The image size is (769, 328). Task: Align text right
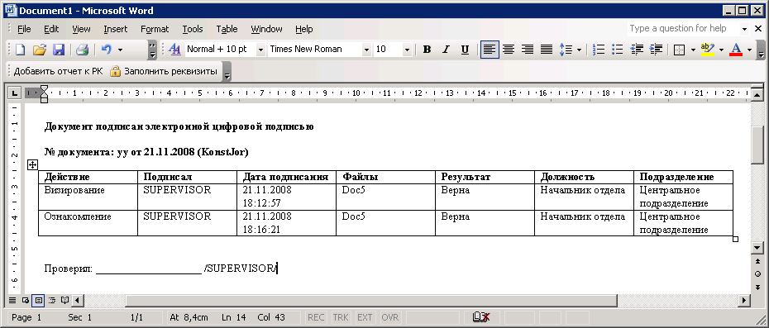528,50
